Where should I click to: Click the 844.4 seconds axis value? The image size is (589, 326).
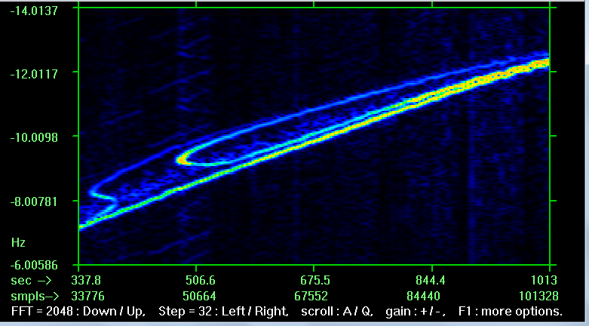click(x=431, y=281)
